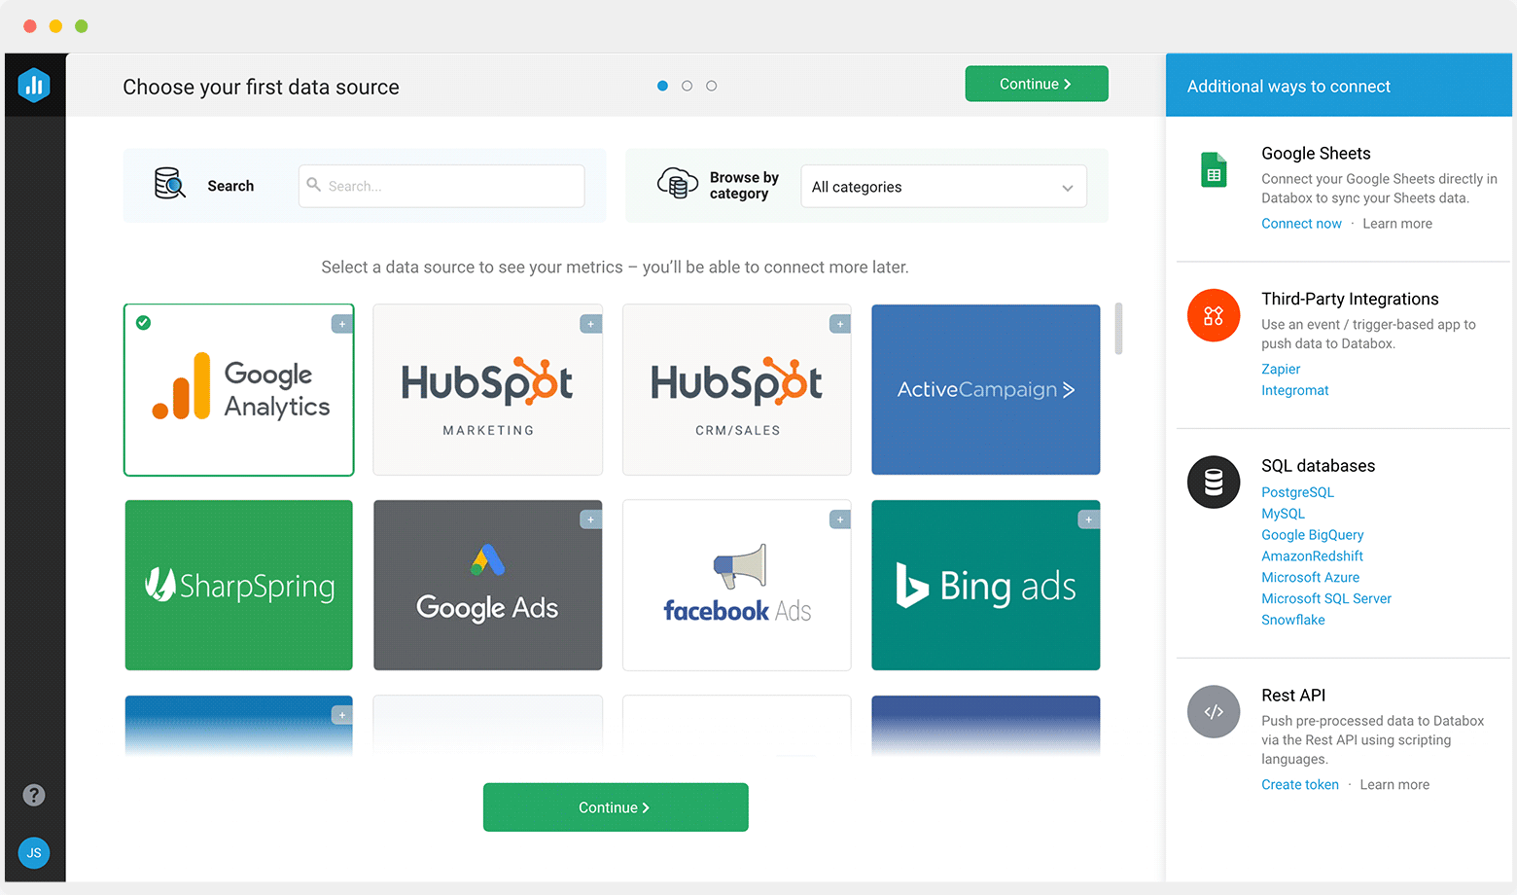Image resolution: width=1517 pixels, height=895 pixels.
Task: Click Create token under Rest API
Action: coord(1300,785)
